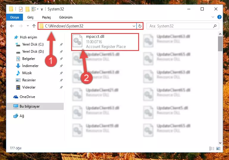Click the vertical scrollbar thumb

tap(220, 44)
